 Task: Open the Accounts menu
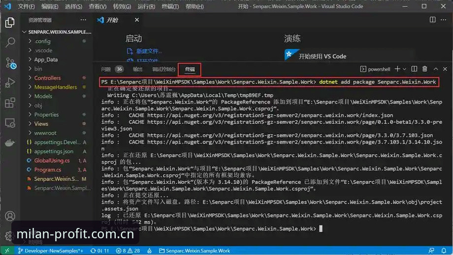10,216
